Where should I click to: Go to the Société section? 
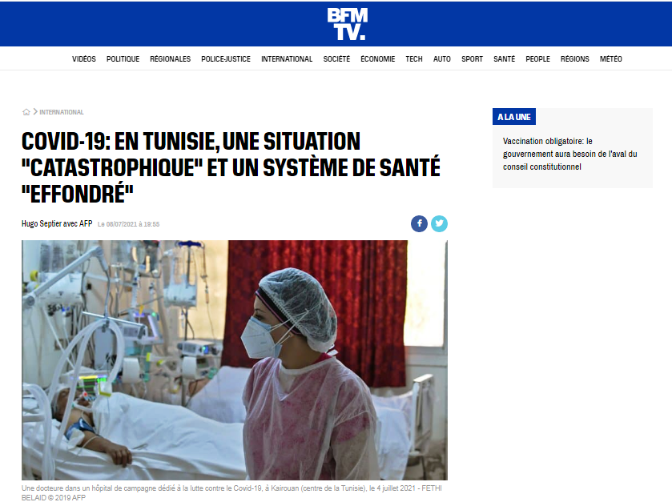pos(336,59)
